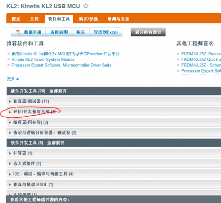221x203 pixels.
Task: Open the Freedom开发平台 link for KL1x和KL2x
Action: coord(66,54)
